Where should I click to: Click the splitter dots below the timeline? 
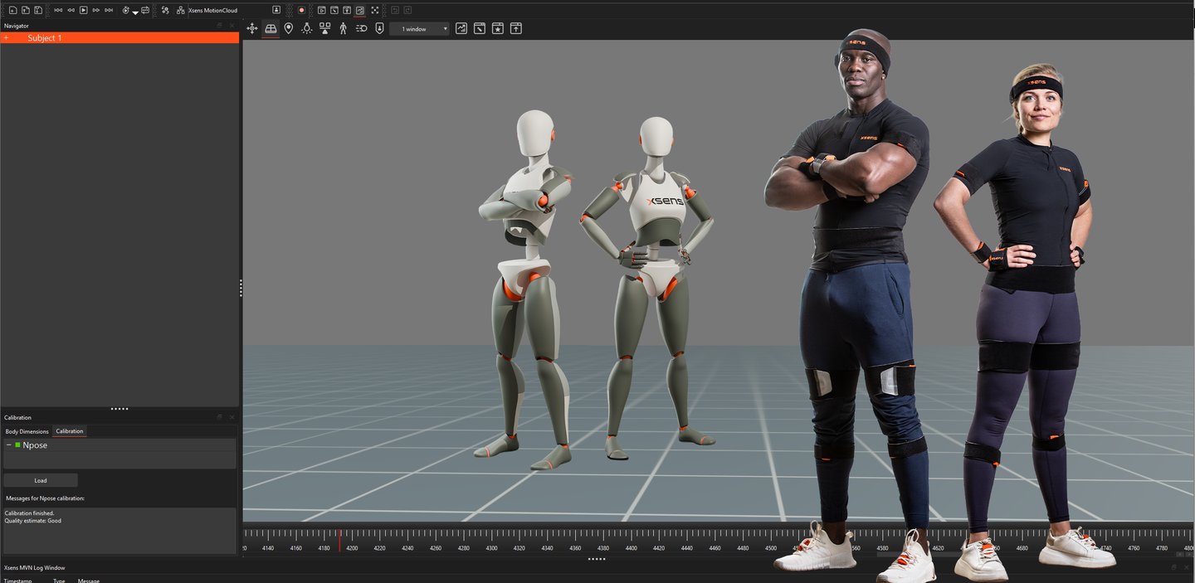point(597,559)
